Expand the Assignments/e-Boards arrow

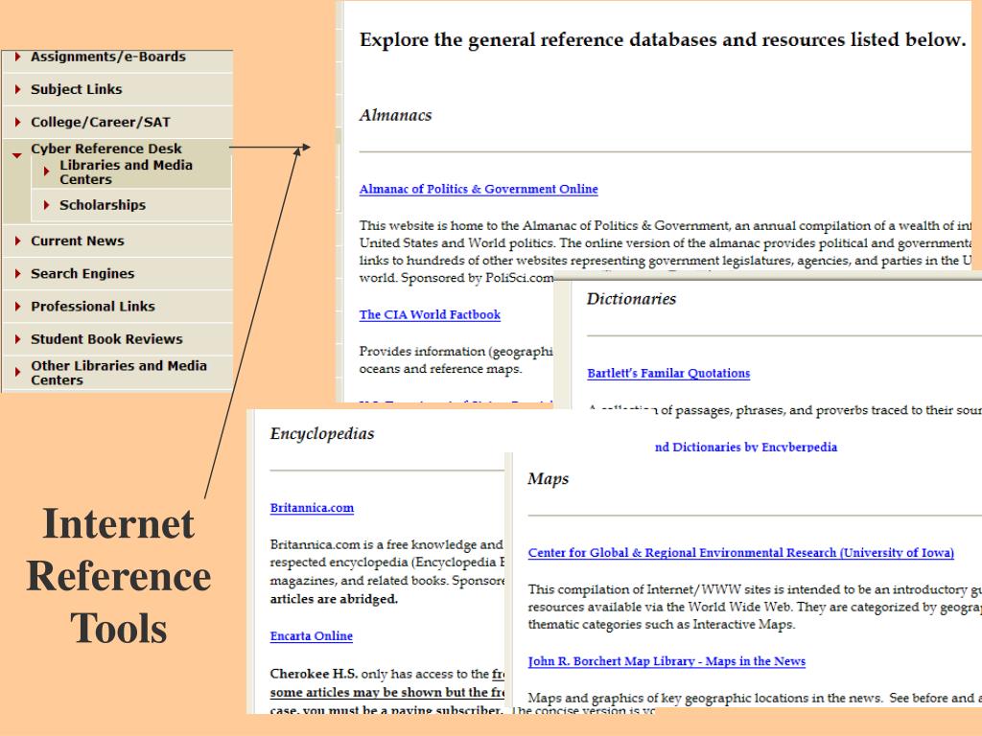17,57
